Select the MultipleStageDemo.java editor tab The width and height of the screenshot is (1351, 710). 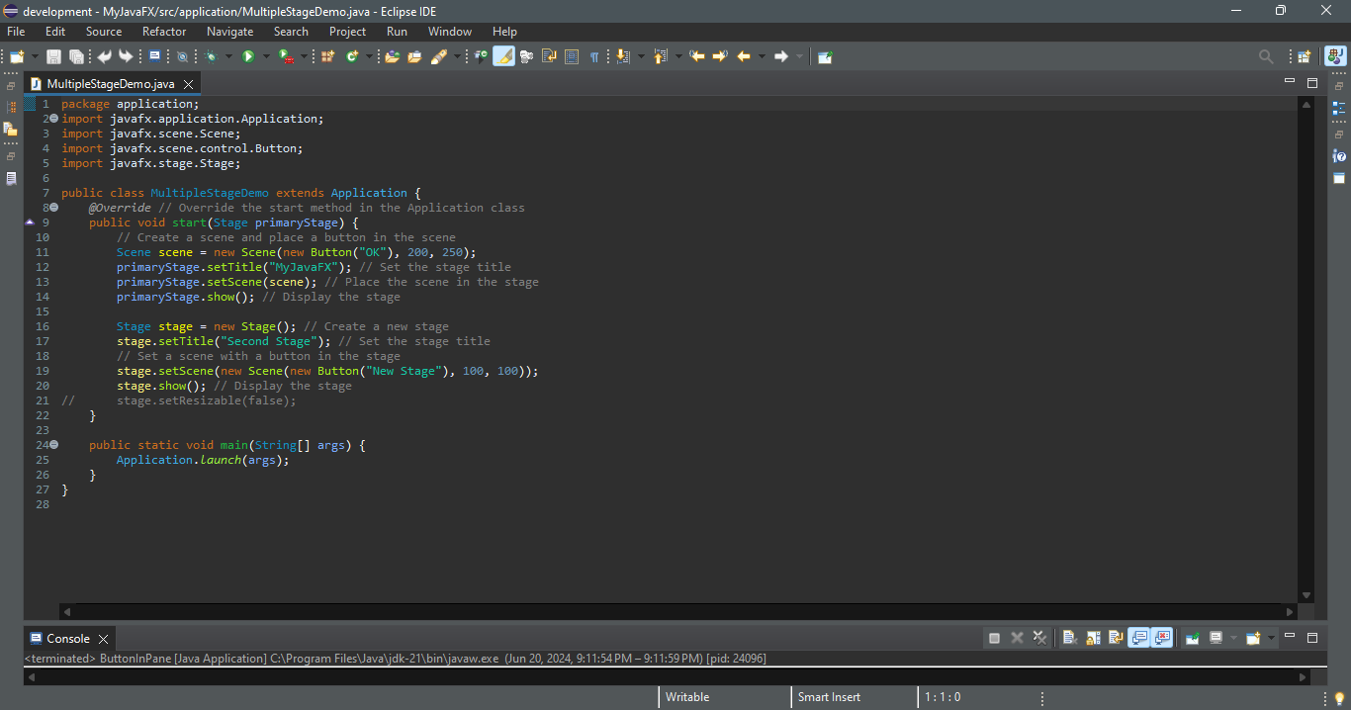tap(110, 84)
